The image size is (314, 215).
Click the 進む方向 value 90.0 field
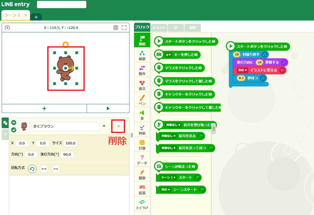[x=67, y=154]
